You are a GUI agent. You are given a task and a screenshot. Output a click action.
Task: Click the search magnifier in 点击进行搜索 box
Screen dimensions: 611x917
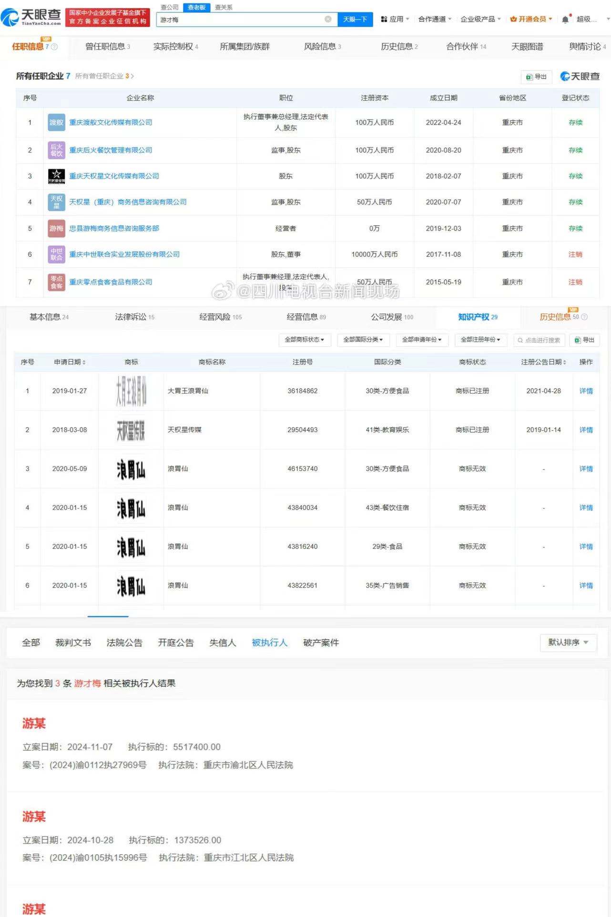tap(520, 340)
